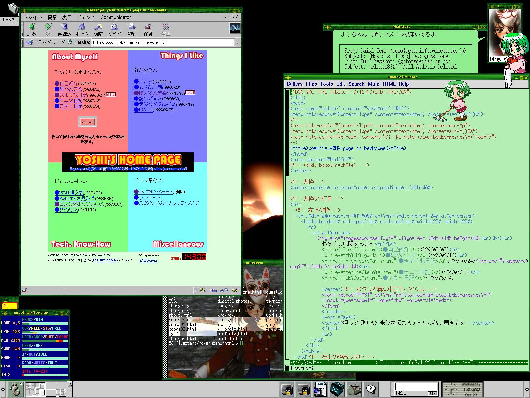
Task: Open the ファイル menu in Netscape
Action: pos(33,17)
